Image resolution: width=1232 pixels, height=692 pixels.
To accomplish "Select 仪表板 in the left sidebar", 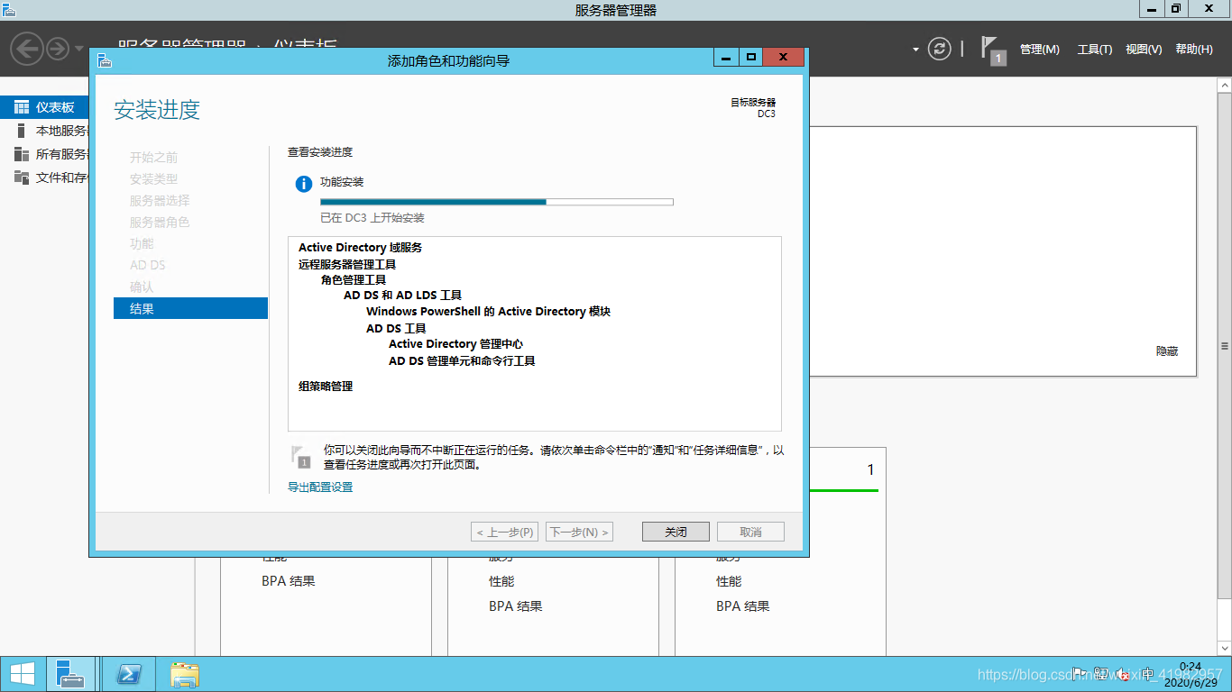I will pos(45,106).
